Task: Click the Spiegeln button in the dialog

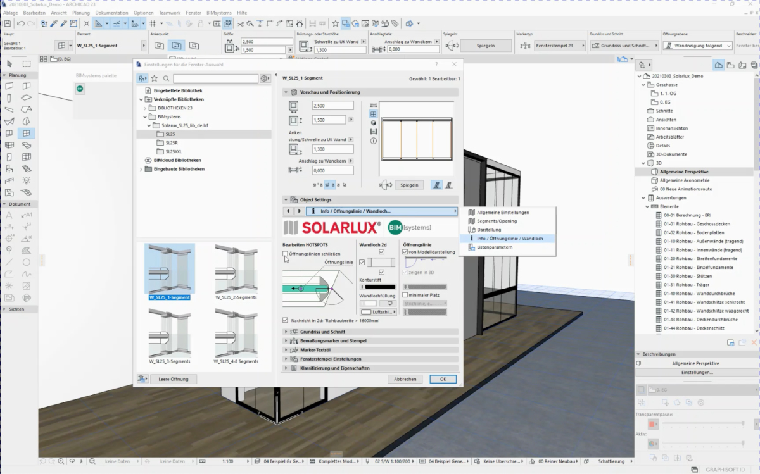Action: (409, 185)
